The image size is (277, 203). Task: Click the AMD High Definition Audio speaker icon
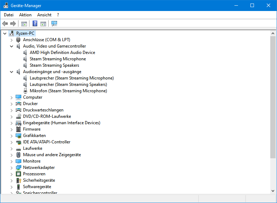click(x=25, y=53)
